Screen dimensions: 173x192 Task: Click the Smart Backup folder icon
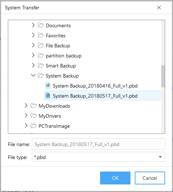[x=41, y=65]
